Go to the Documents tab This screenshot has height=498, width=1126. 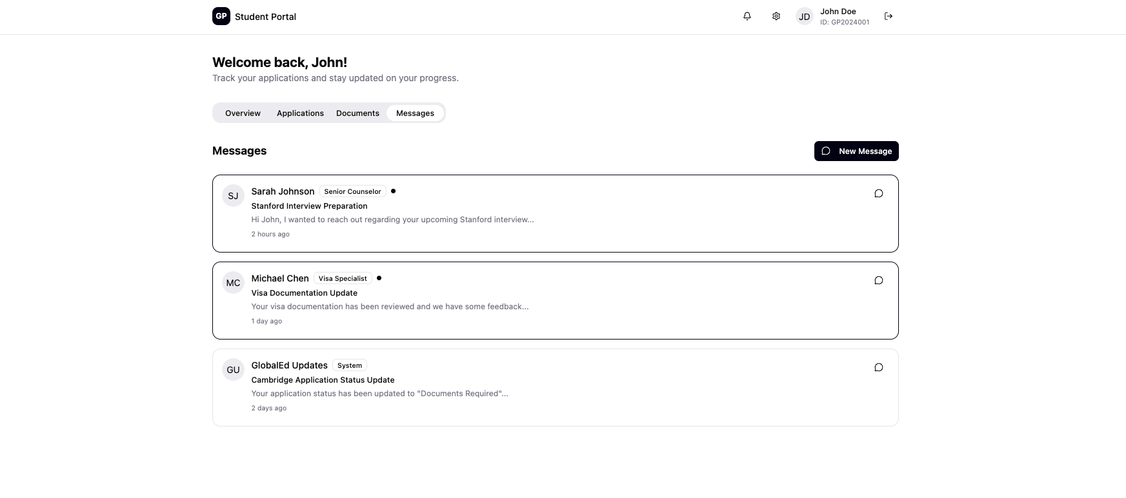[357, 113]
